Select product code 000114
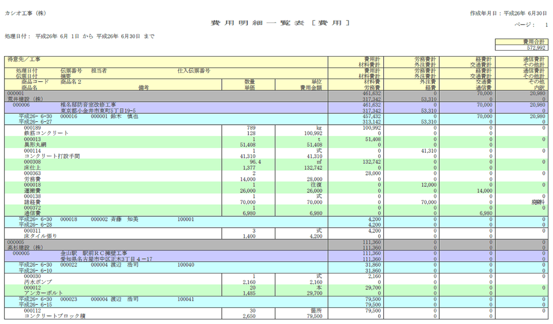This screenshot has height=324, width=553. [33, 151]
